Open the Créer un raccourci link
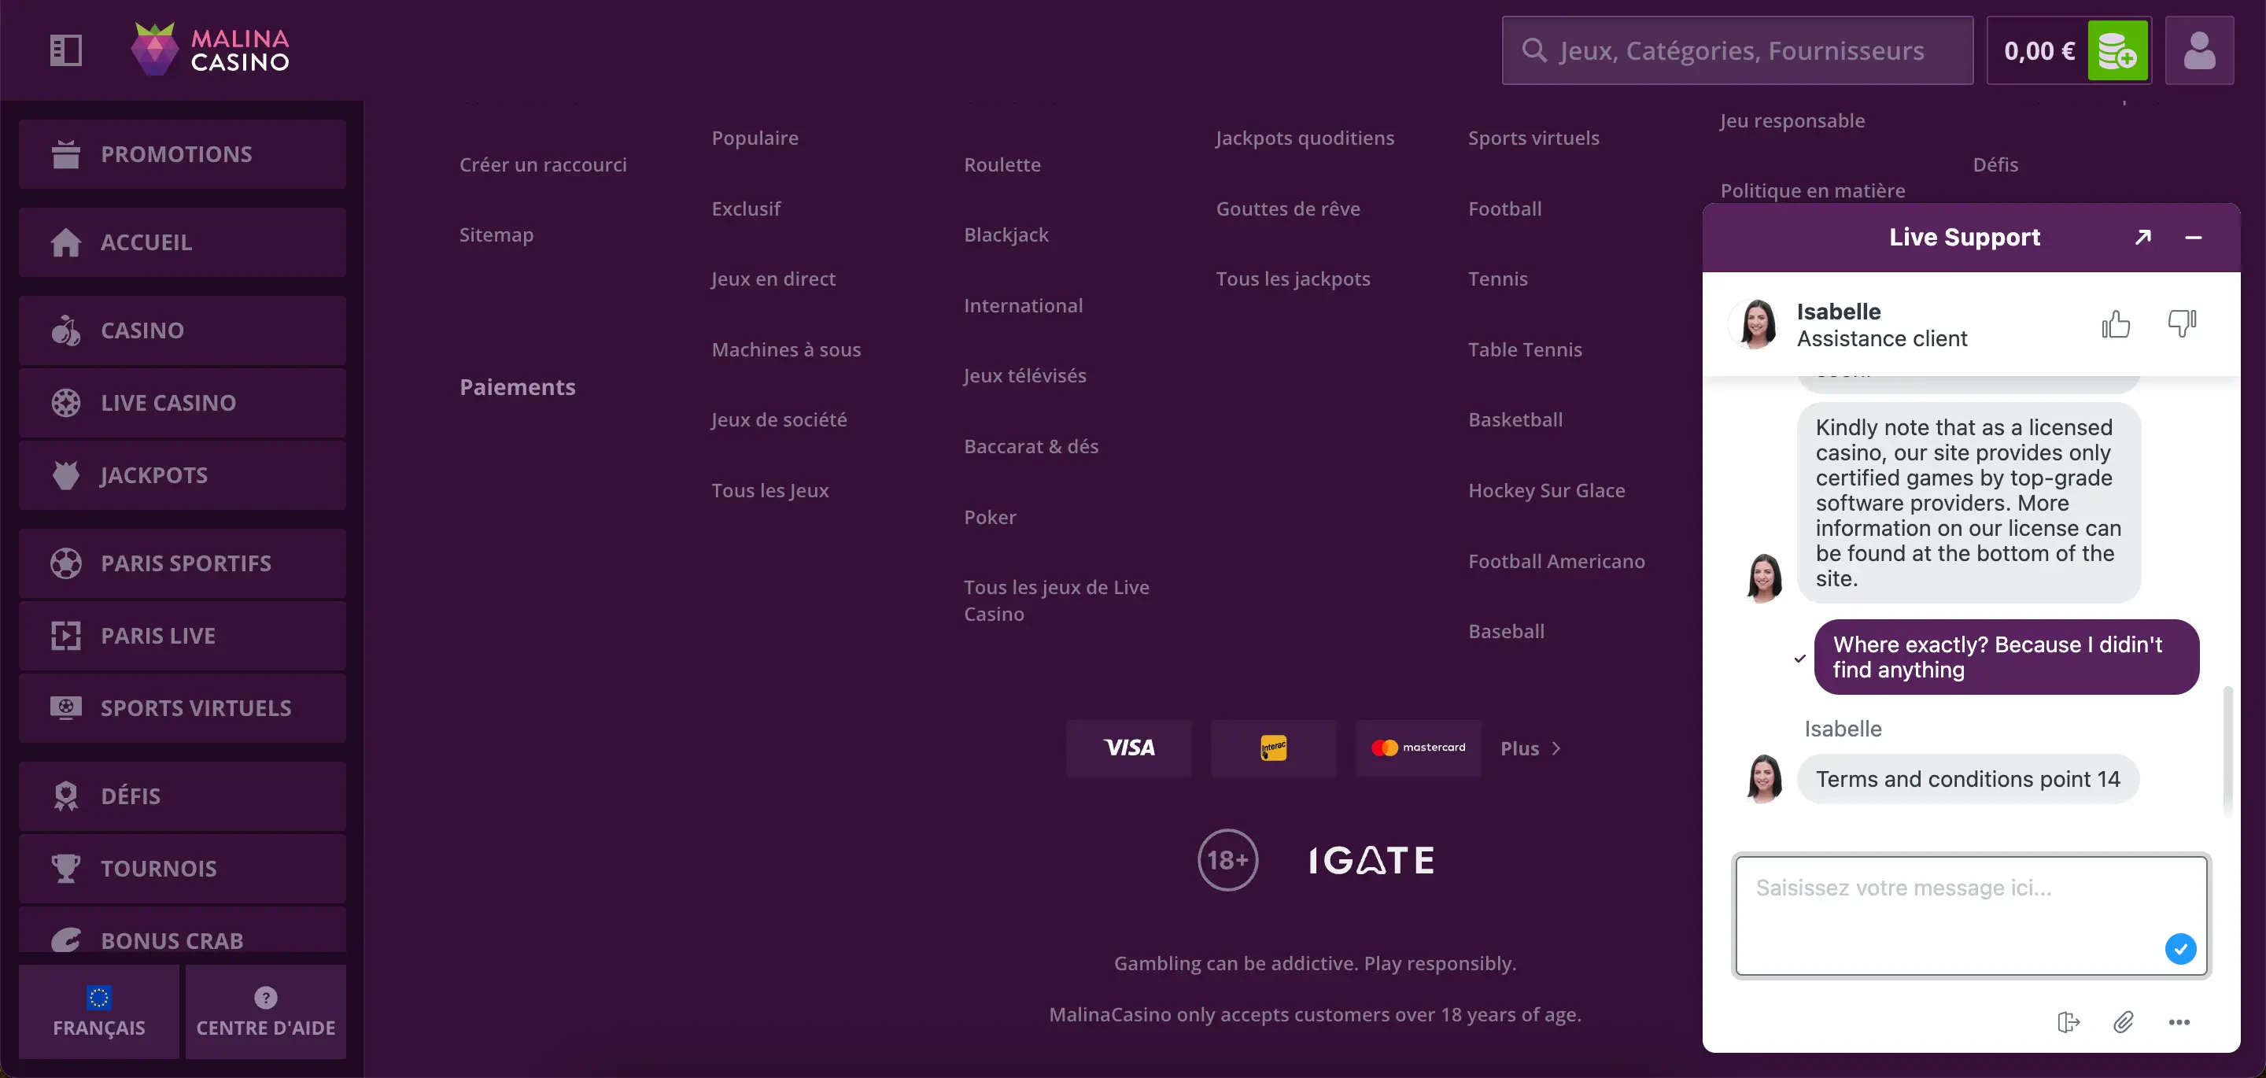 [x=543, y=164]
